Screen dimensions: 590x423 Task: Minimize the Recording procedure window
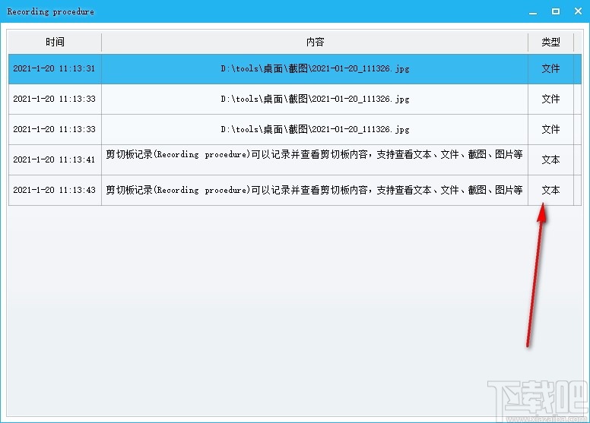coord(533,12)
